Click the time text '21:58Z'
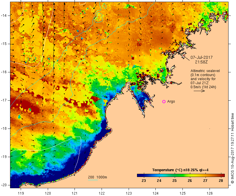 tap(201, 62)
